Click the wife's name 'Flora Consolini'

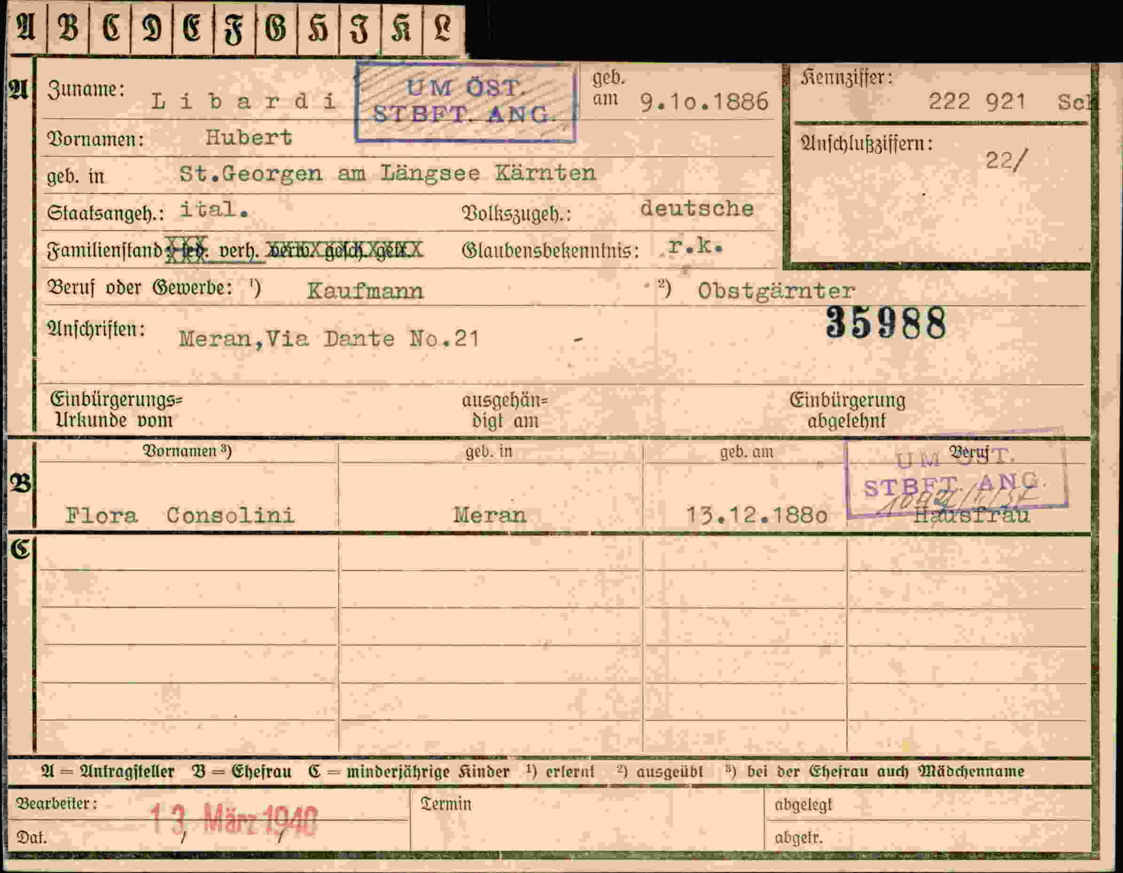pyautogui.click(x=179, y=515)
